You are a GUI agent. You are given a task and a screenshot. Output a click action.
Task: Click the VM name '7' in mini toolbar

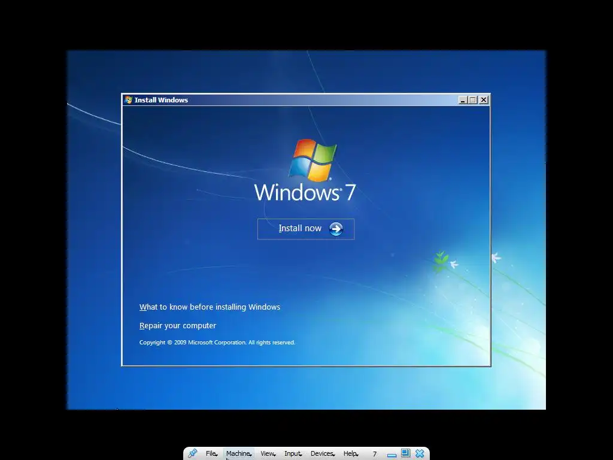[375, 454]
